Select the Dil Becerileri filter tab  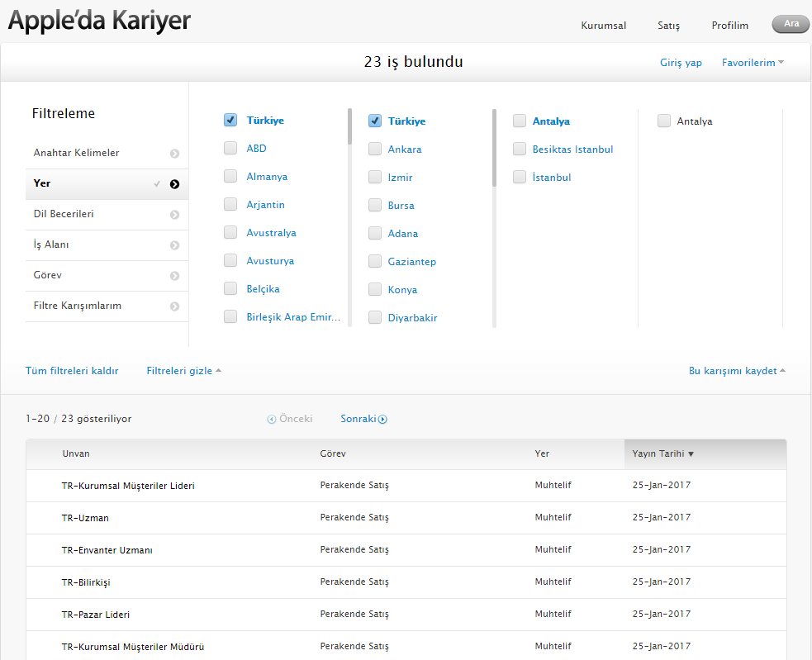(x=107, y=215)
